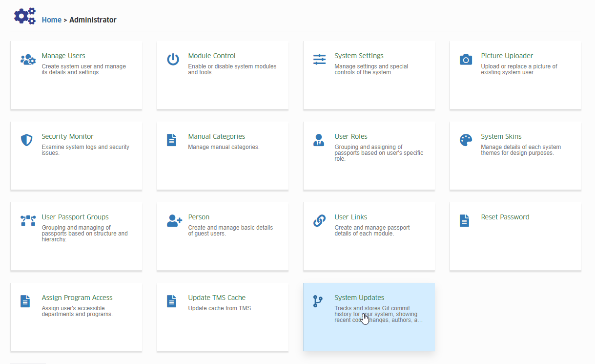Click the System Settings sliders icon

(x=319, y=60)
